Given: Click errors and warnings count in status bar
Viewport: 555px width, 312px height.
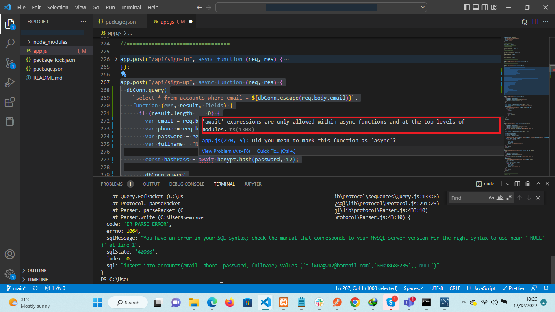Looking at the screenshot, I should (55, 288).
